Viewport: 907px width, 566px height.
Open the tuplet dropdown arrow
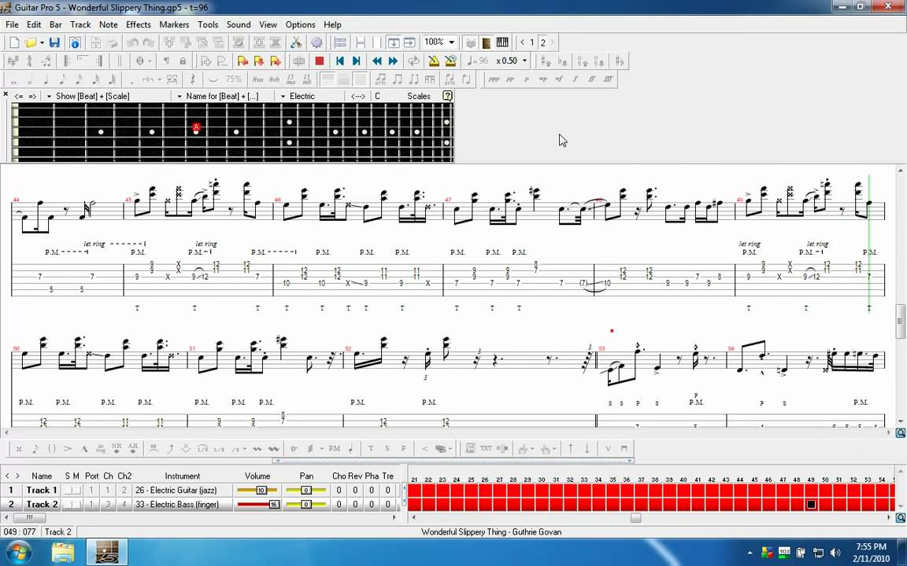[x=160, y=79]
